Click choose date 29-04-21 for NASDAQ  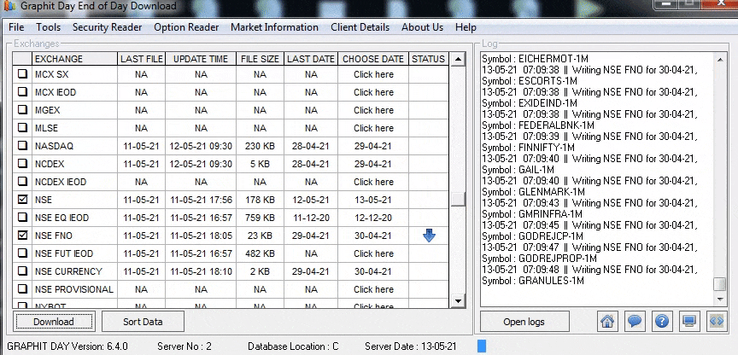(x=372, y=146)
